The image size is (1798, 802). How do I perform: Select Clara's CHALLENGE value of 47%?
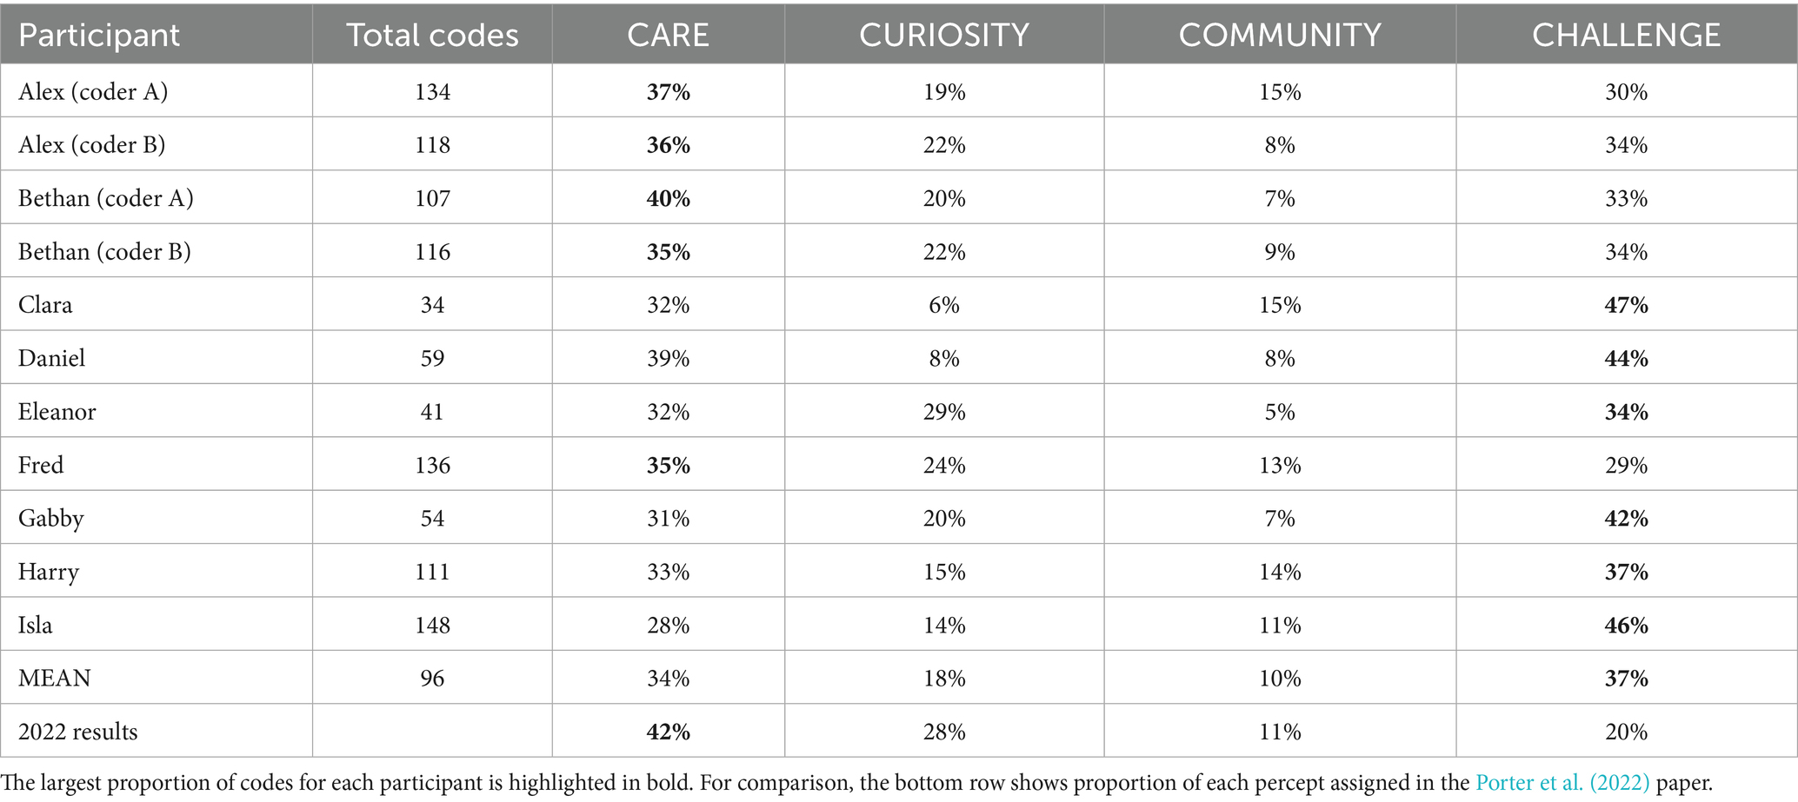1626,305
